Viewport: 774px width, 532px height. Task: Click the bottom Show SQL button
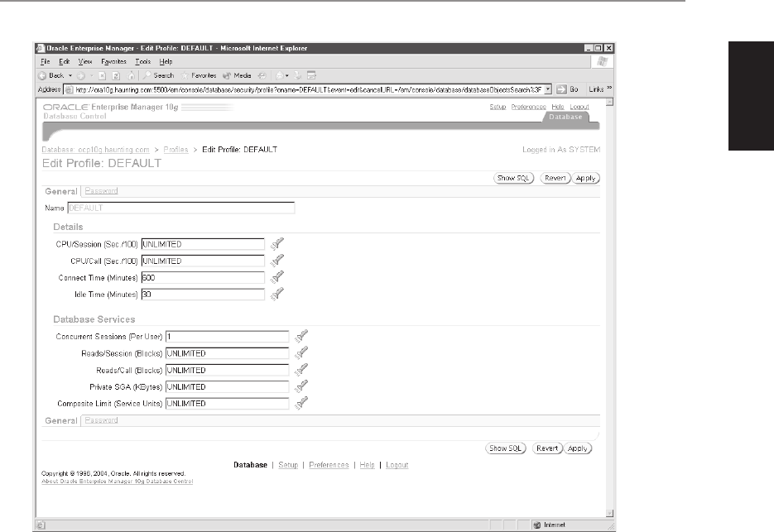(x=506, y=448)
